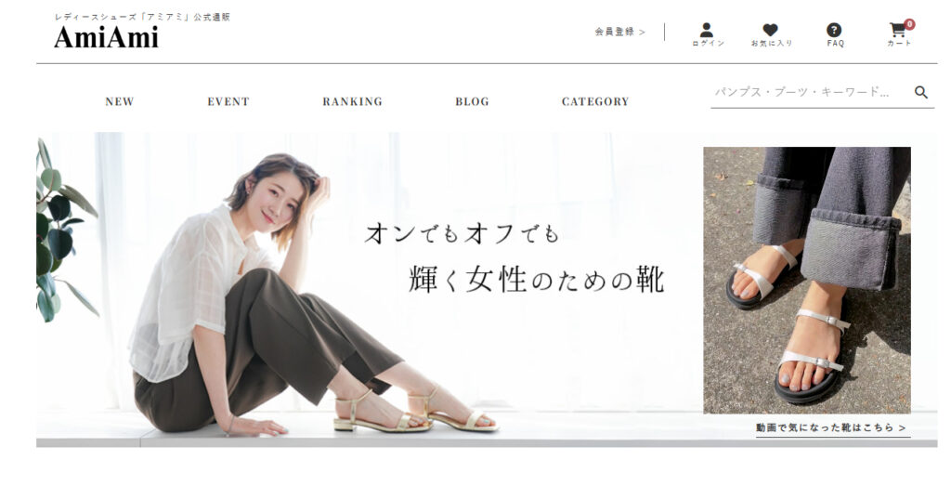This screenshot has height=486, width=951.
Task: Follow the 動画で気になった靴はこちら link
Action: 832,427
